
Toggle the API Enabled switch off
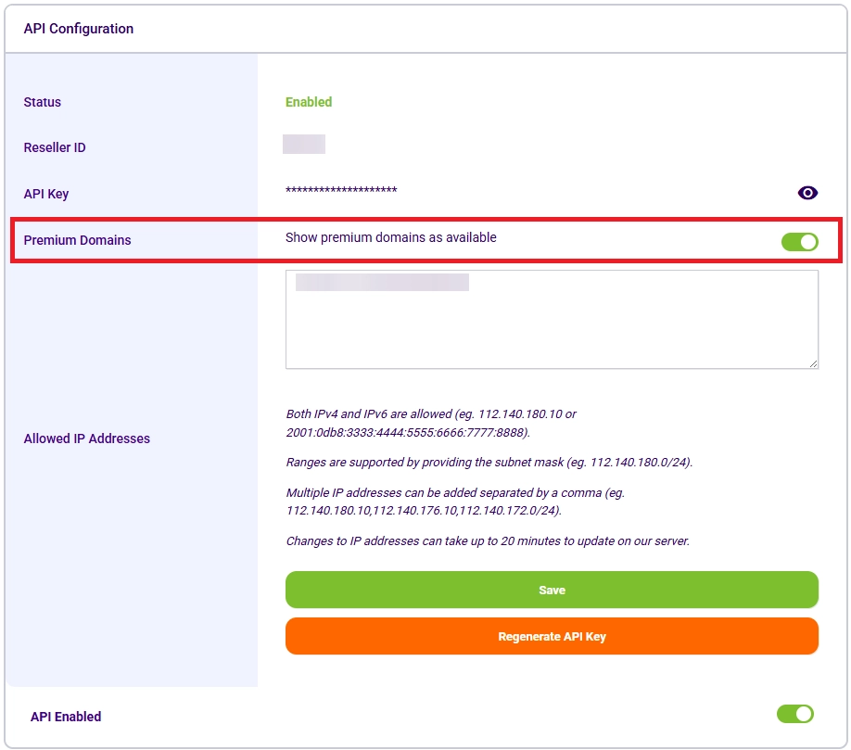pos(794,714)
